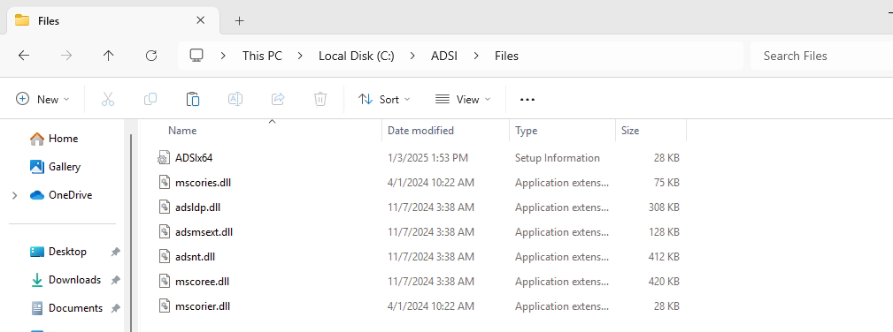Open the Sort dropdown
The height and width of the screenshot is (332, 893).
384,99
